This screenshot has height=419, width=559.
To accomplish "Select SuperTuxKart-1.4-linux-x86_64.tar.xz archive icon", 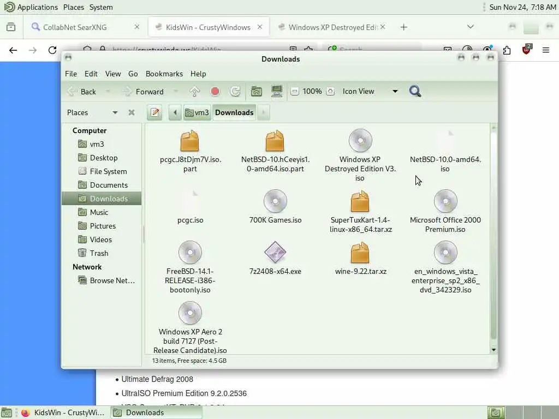I will (360, 201).
